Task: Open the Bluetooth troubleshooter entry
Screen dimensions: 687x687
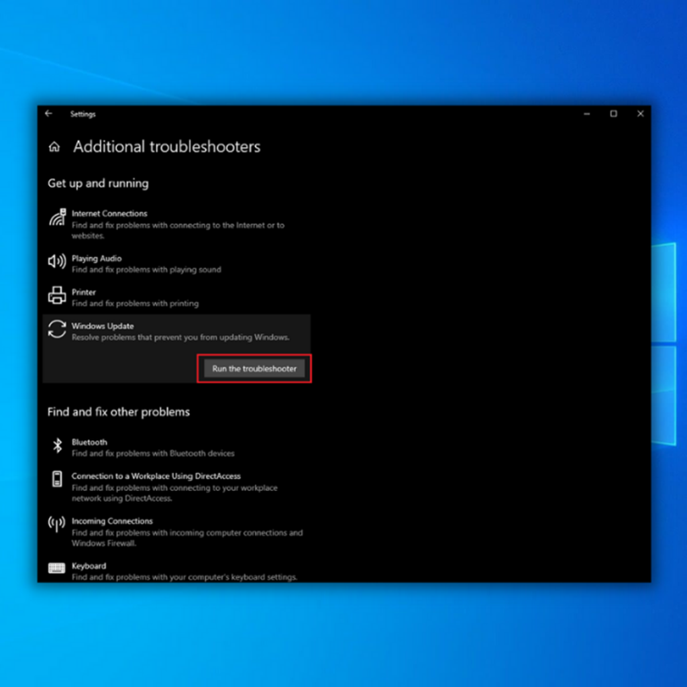Action: [x=176, y=447]
